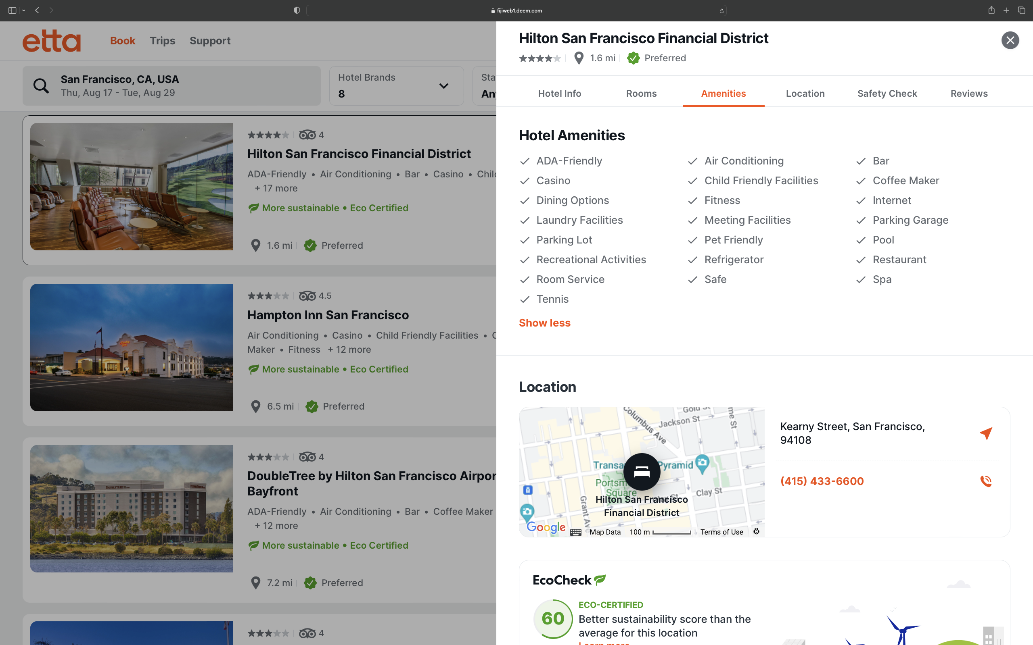
Task: Click the star rating in panel header
Action: pyautogui.click(x=540, y=58)
